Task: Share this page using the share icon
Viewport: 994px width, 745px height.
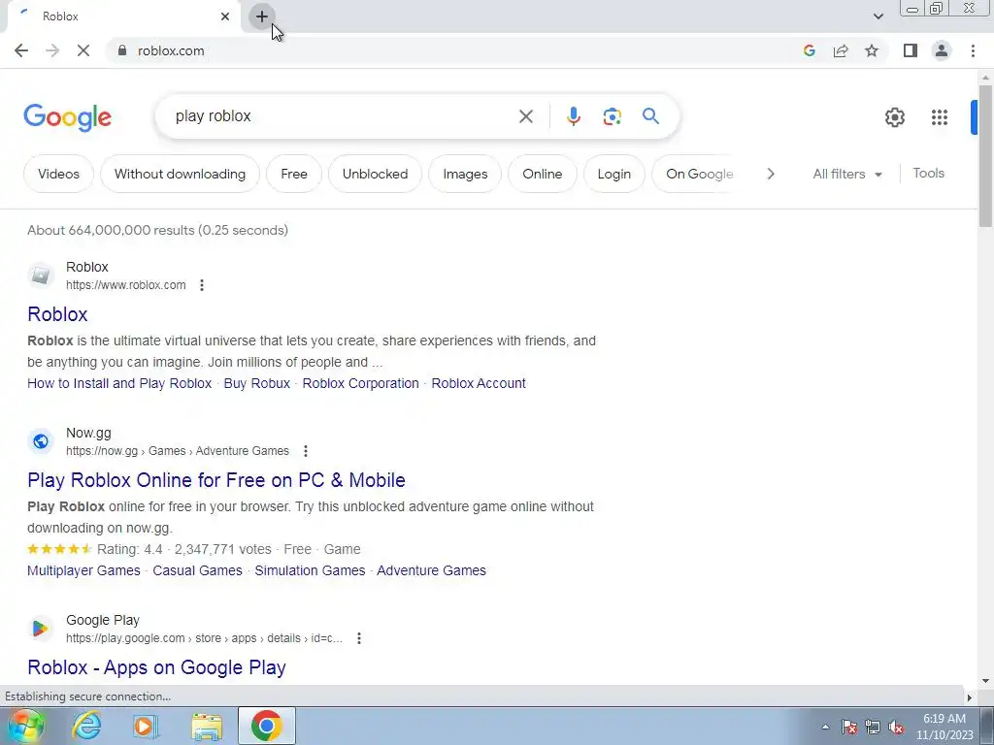Action: (841, 50)
